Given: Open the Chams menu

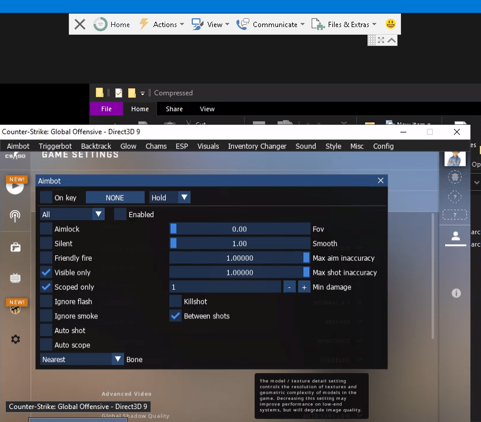Looking at the screenshot, I should [x=156, y=146].
